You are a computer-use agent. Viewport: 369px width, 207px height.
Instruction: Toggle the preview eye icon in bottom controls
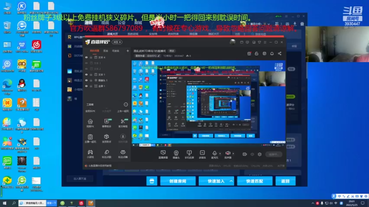[252, 154]
